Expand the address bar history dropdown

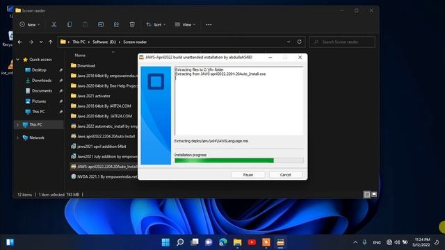(x=289, y=42)
